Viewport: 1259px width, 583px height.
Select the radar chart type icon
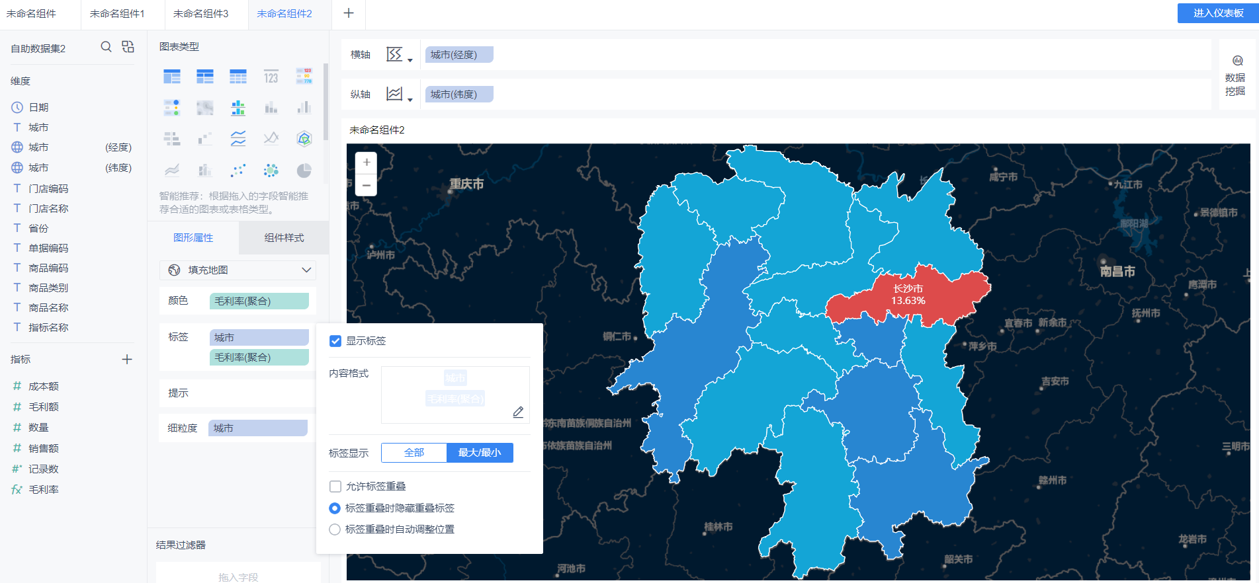pyautogui.click(x=304, y=138)
